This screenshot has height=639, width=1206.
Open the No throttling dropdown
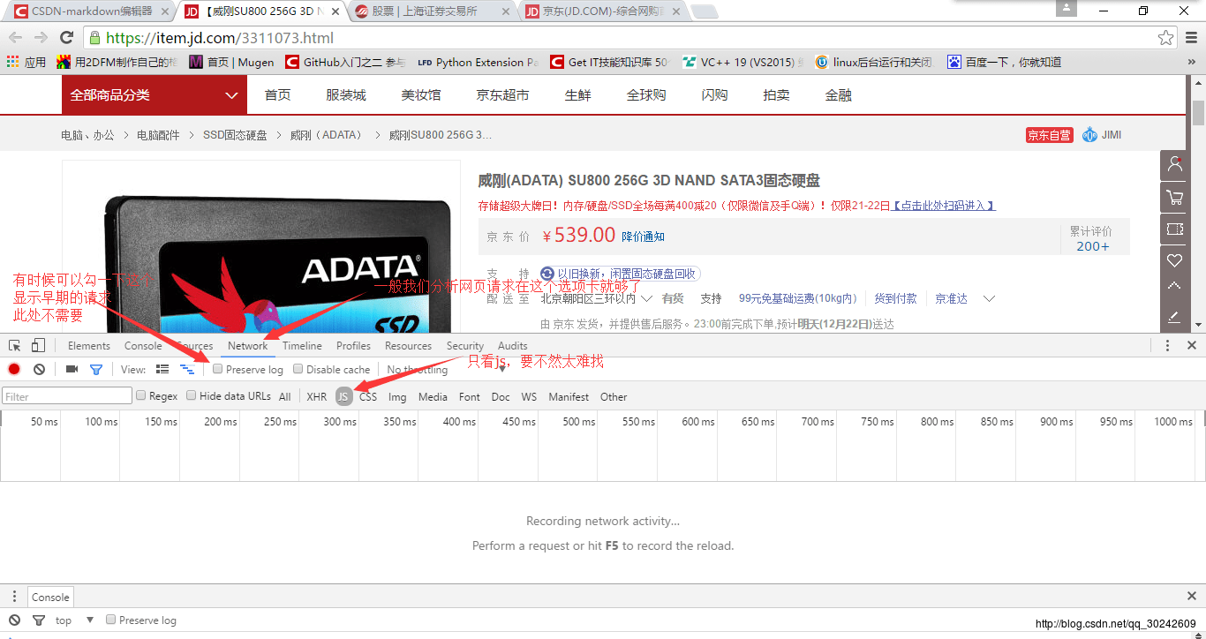coord(447,370)
